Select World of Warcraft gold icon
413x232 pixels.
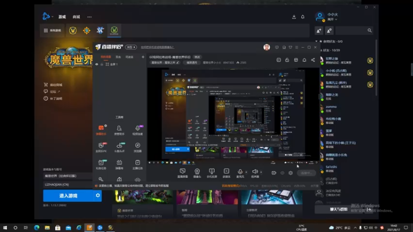(x=73, y=30)
